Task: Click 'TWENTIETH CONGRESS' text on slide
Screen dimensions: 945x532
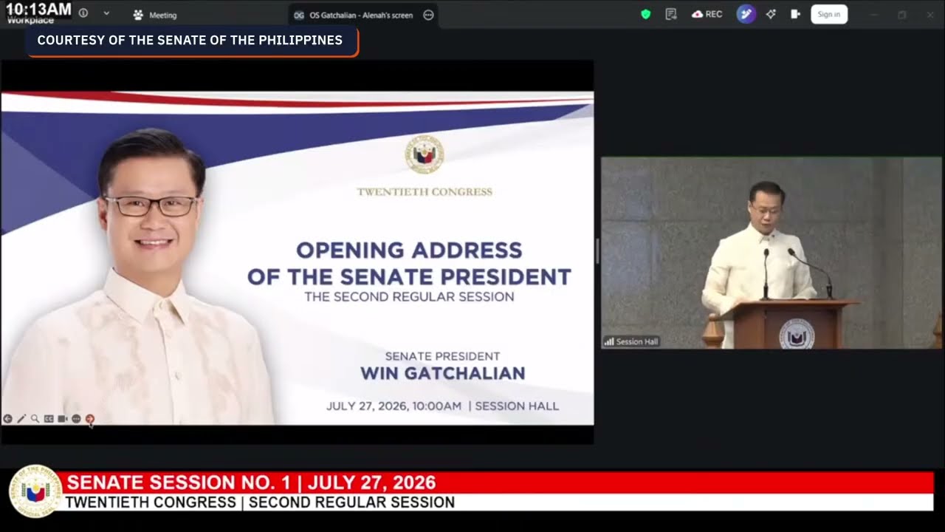Action: pyautogui.click(x=425, y=192)
